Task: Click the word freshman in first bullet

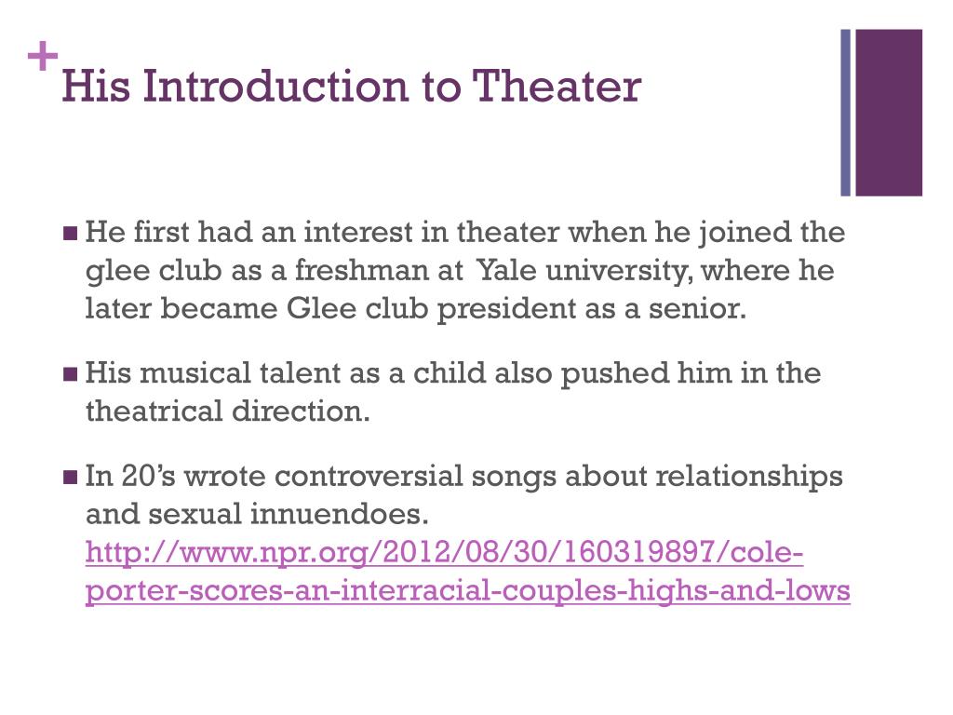Action: coord(362,271)
